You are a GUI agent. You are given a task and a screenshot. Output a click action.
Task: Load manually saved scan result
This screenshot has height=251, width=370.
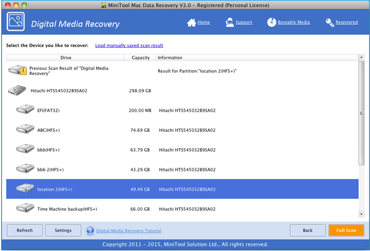[x=129, y=45]
